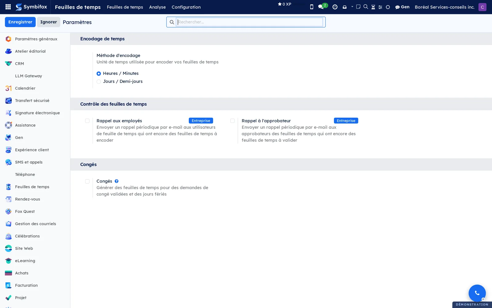The width and height of the screenshot is (492, 308).
Task: Click the Paramètres breadcrumb title
Action: tap(77, 22)
